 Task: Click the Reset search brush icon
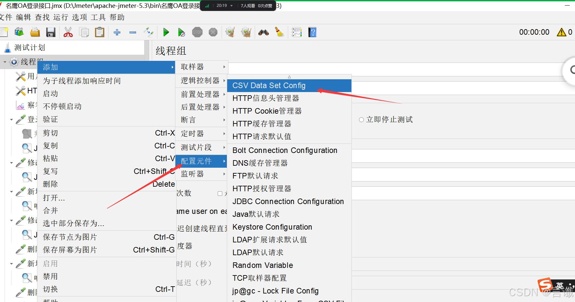[279, 32]
